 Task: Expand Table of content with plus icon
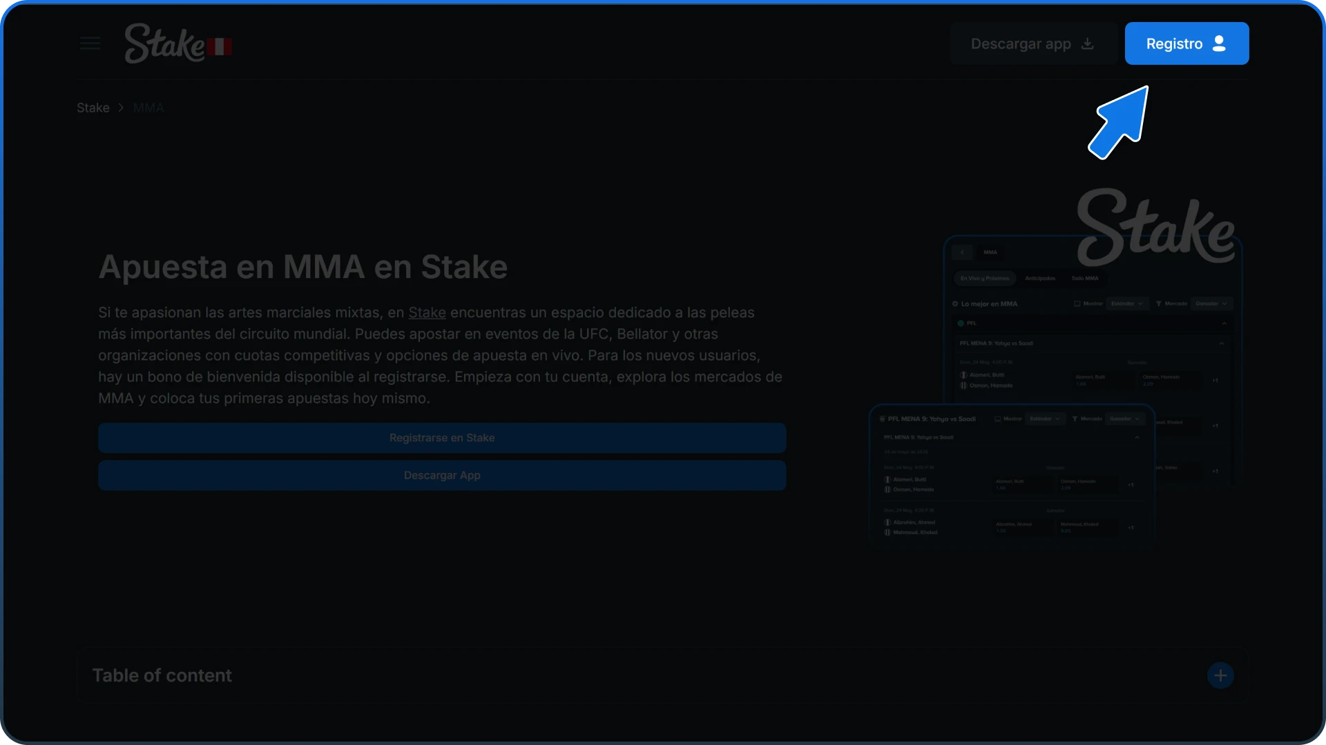1220,675
